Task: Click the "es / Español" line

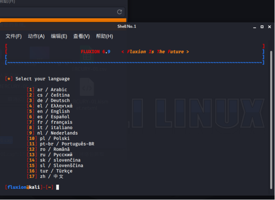Action: point(48,117)
